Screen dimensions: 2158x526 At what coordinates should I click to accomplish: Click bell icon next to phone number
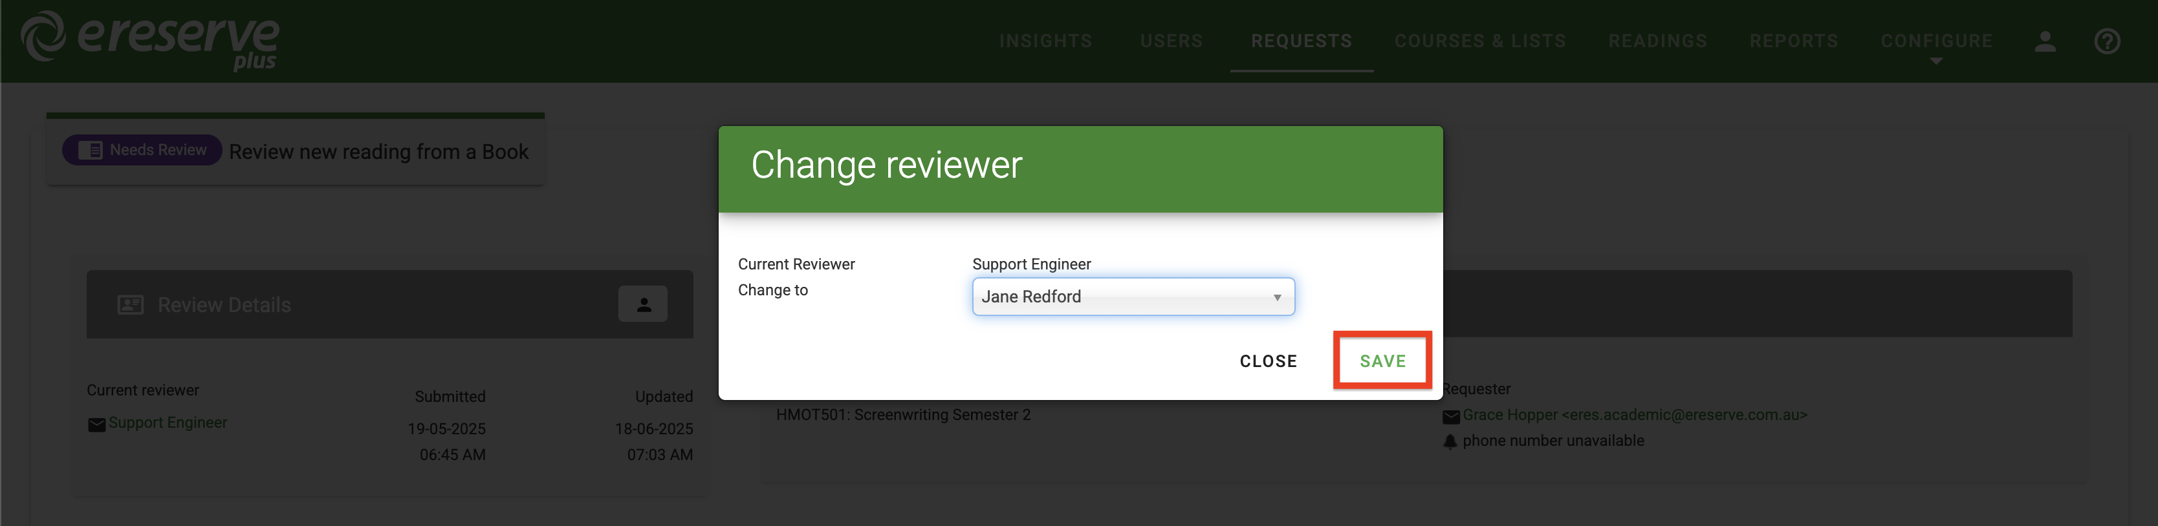(x=1450, y=441)
